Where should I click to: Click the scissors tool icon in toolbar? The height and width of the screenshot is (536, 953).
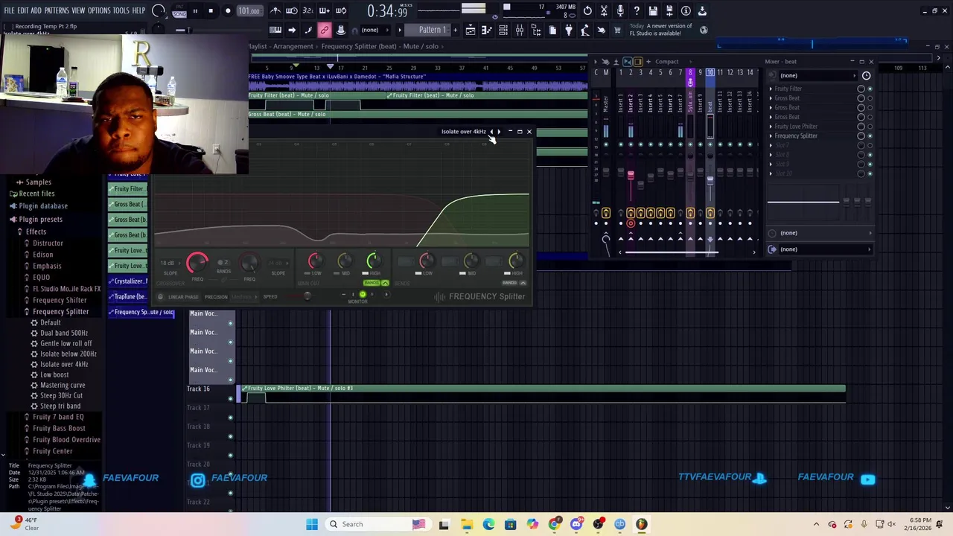coord(604,10)
